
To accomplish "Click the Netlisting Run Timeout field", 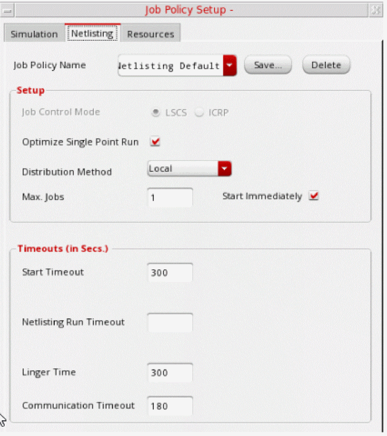I will (x=170, y=322).
